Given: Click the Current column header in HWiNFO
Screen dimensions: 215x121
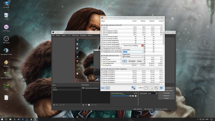Looking at the screenshot, I should (x=134, y=21).
